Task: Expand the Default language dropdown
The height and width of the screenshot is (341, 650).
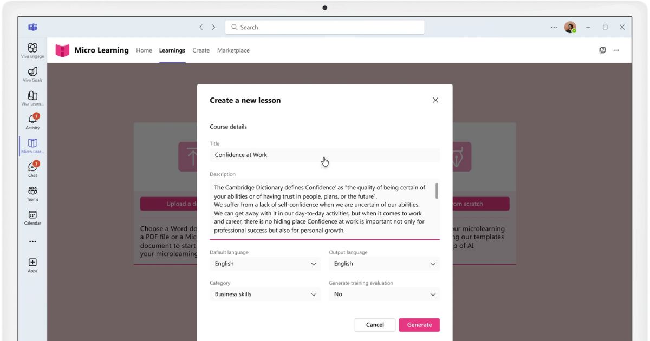Action: click(265, 264)
